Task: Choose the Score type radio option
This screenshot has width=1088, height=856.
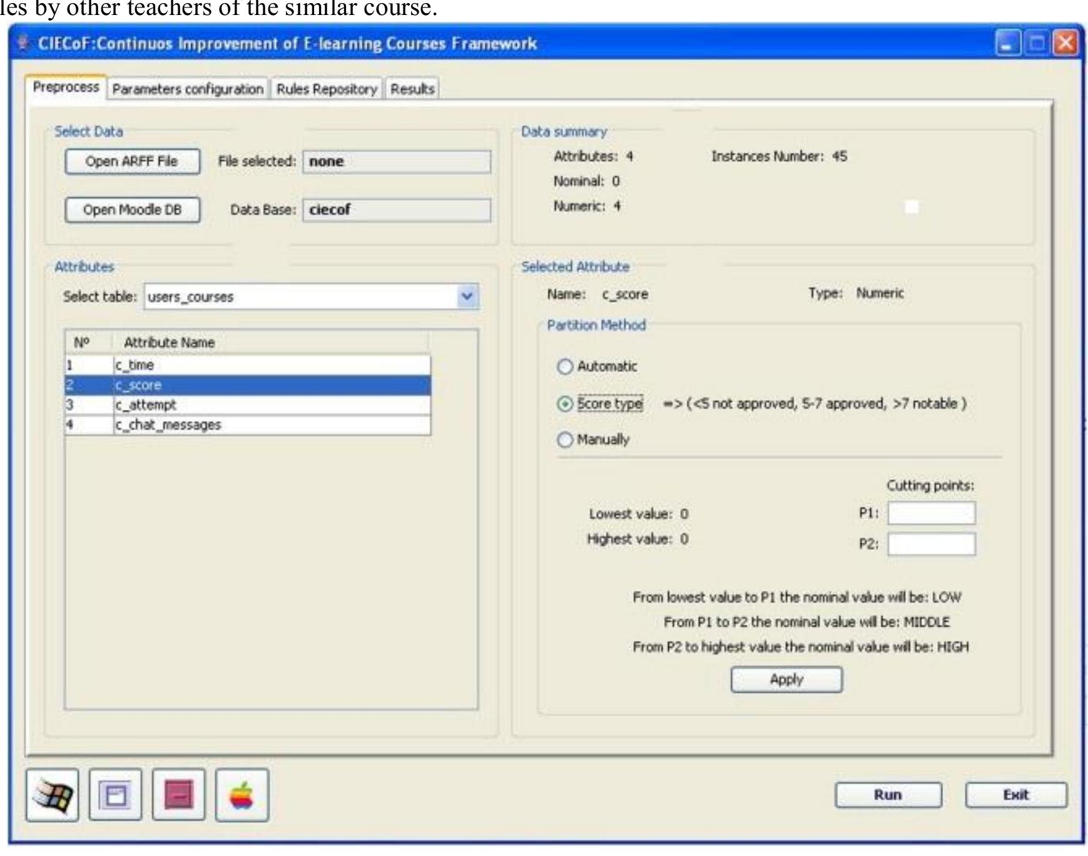Action: click(x=565, y=404)
